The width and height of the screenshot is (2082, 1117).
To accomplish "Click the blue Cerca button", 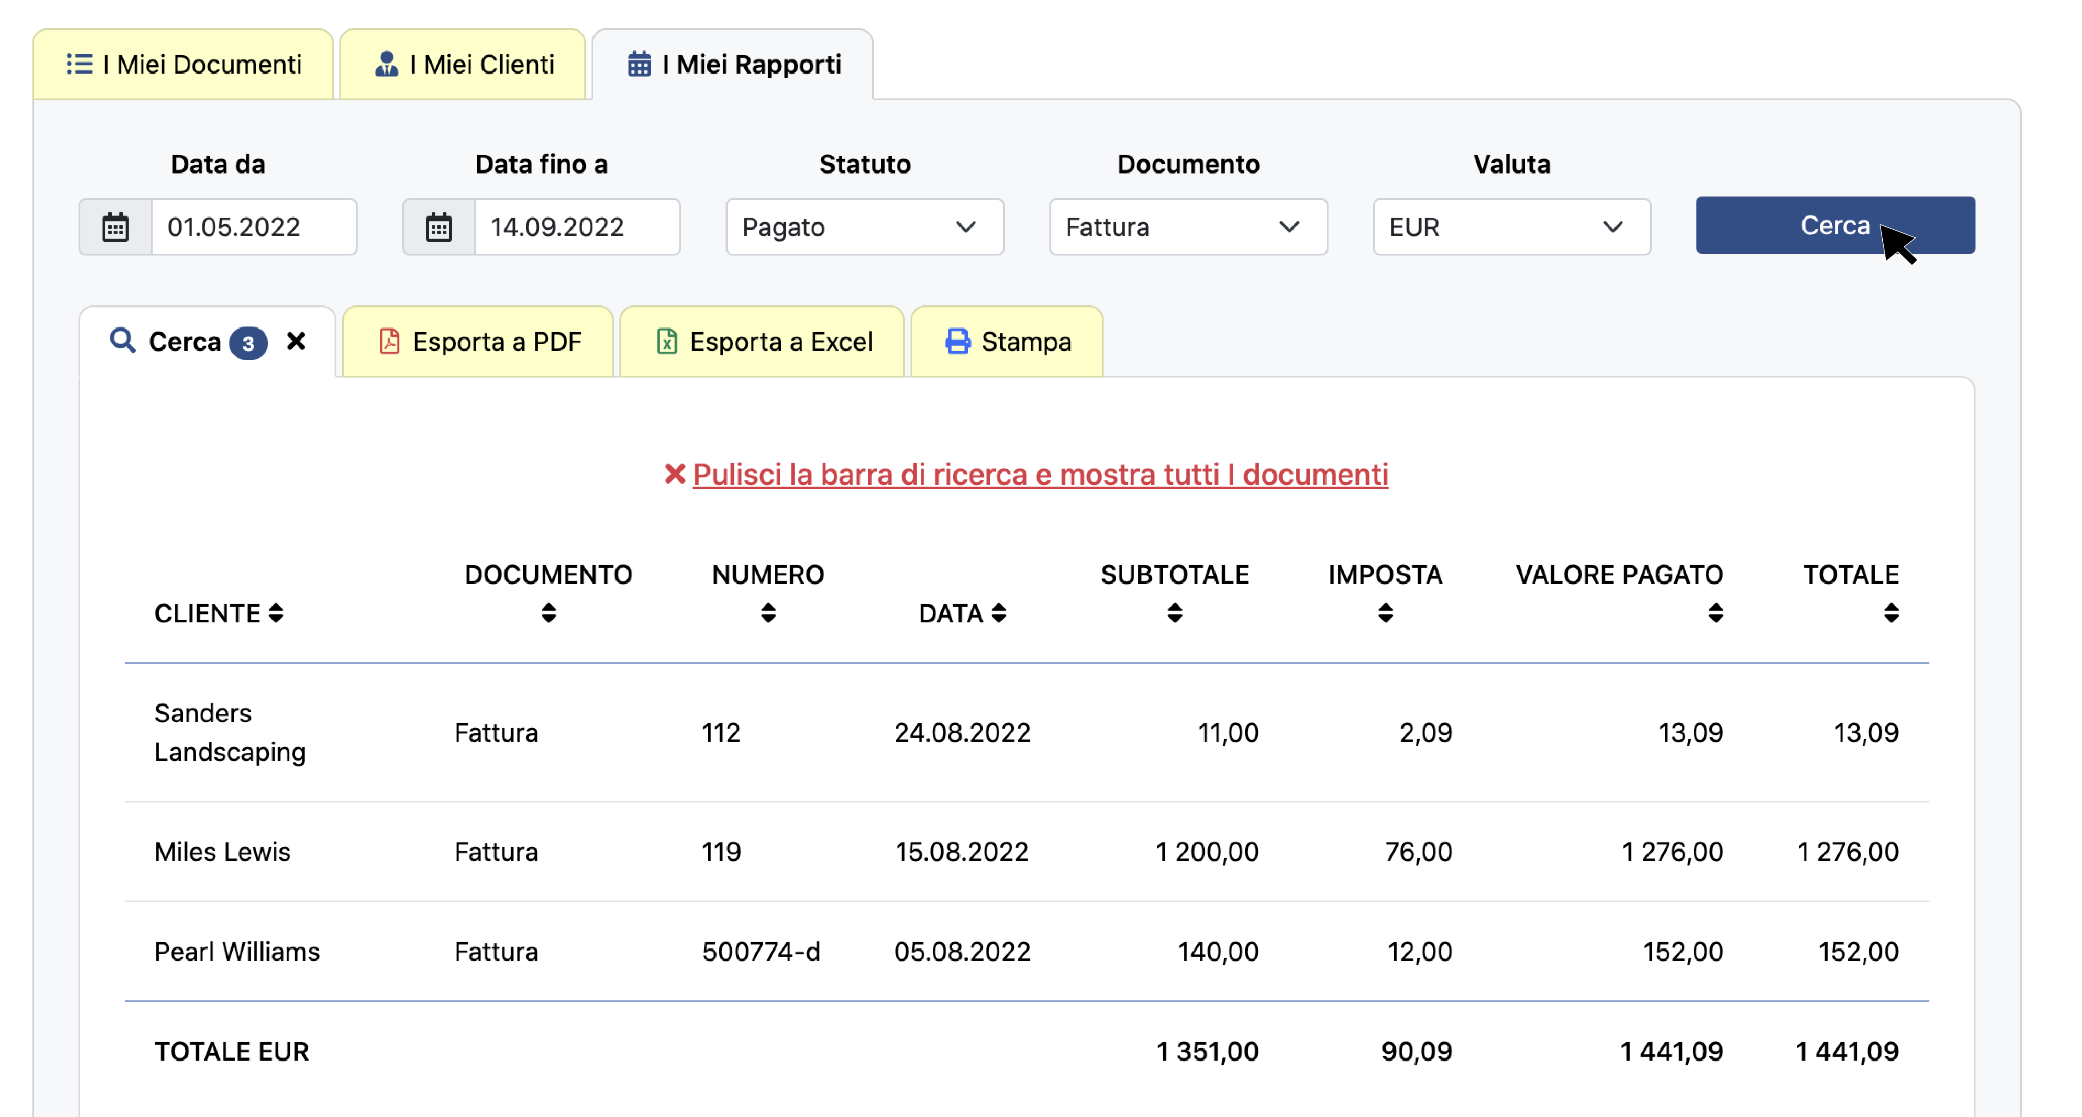I will pyautogui.click(x=1835, y=225).
